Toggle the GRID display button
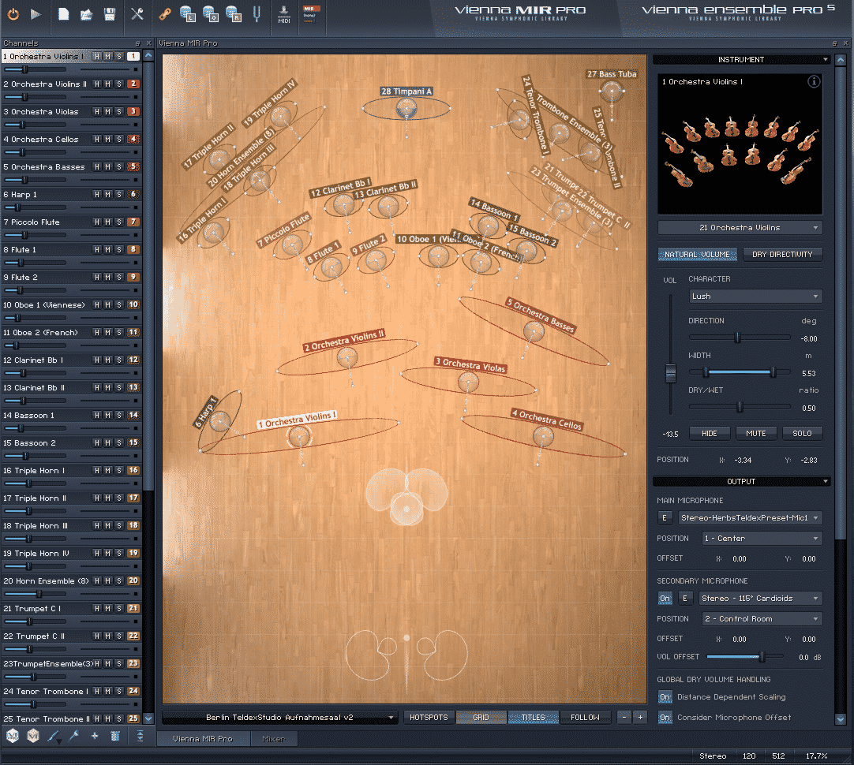 (481, 718)
